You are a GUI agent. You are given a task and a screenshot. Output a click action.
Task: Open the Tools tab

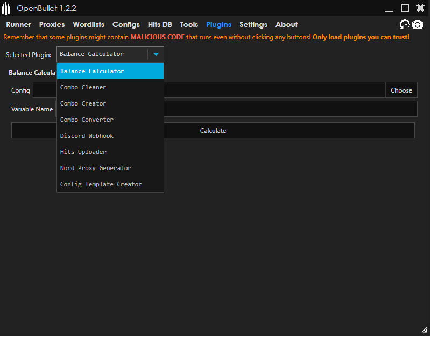(x=189, y=24)
